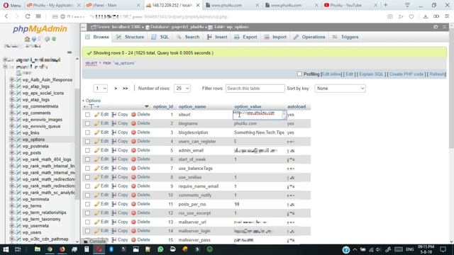Open wp_postmeta table in sidebar
Screen dimensions: 454x255
point(35,146)
